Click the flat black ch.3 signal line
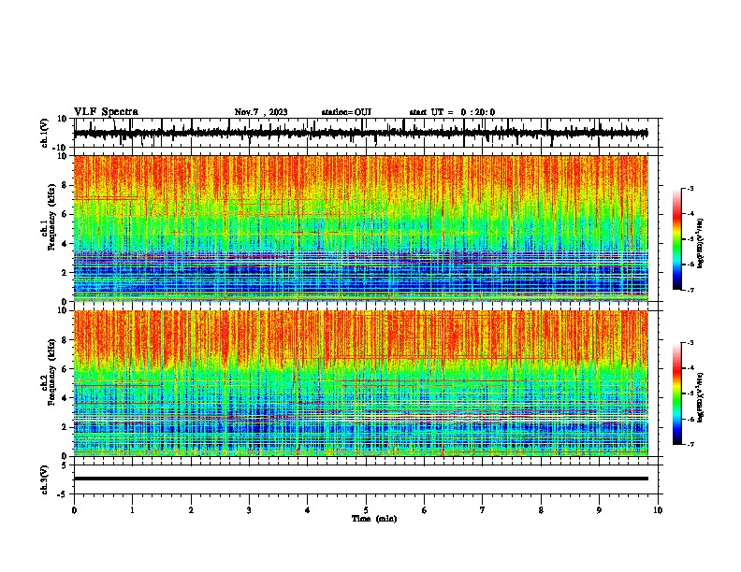This screenshot has height=572, width=741. tap(360, 479)
